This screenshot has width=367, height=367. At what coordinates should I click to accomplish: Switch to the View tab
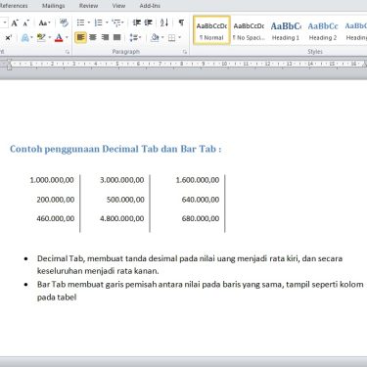[x=118, y=6]
